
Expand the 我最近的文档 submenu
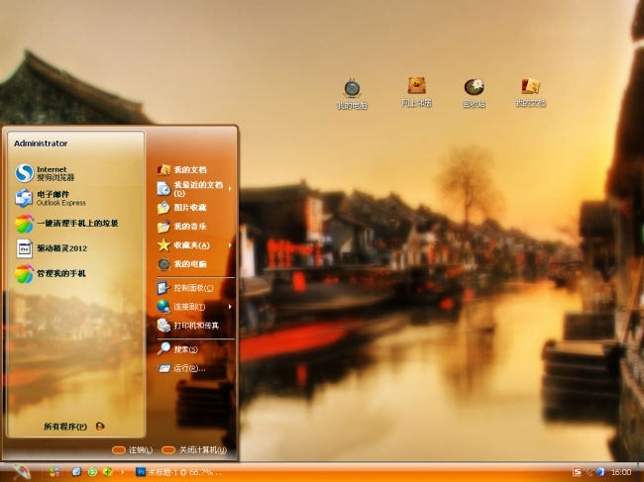193,188
